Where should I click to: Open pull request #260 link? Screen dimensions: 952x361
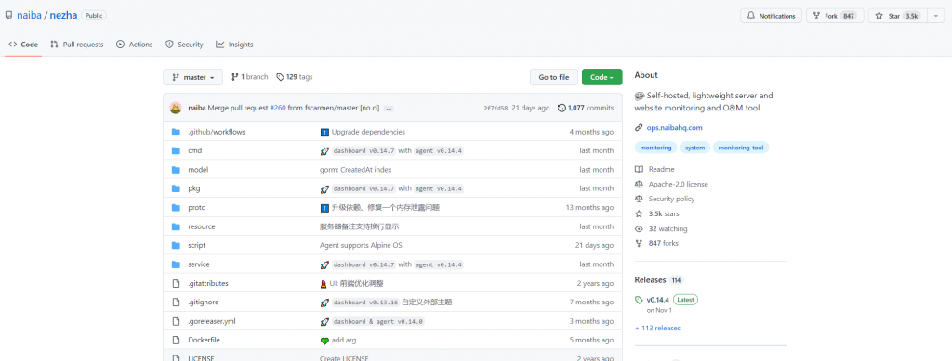coord(277,108)
